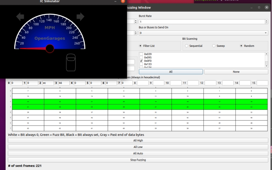272x170 pixels.
Task: Click the car outline icon in IC Simulator
Action: click(x=71, y=62)
